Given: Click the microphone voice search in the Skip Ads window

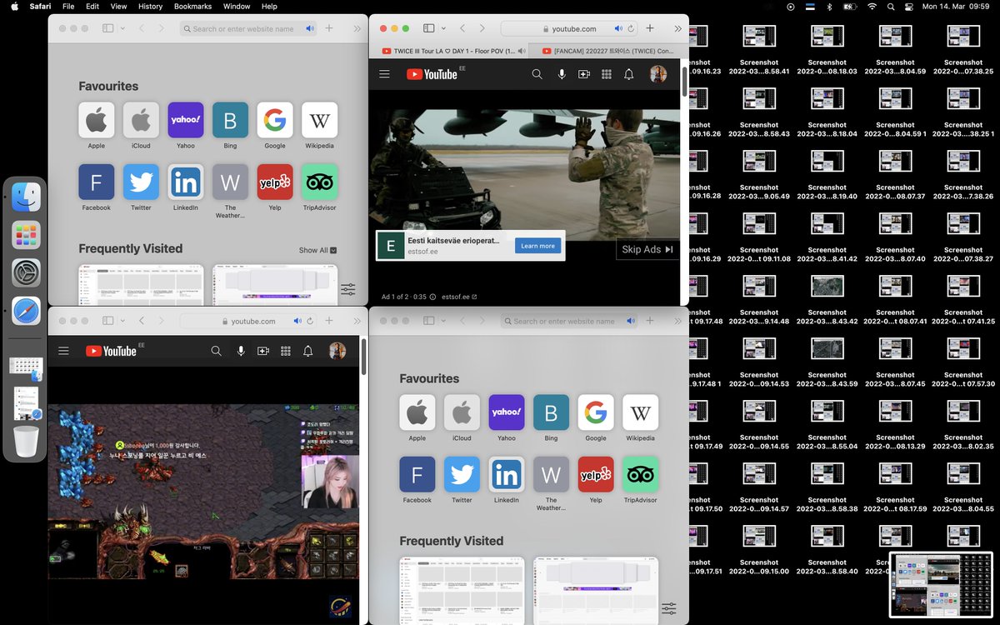Looking at the screenshot, I should (x=562, y=74).
